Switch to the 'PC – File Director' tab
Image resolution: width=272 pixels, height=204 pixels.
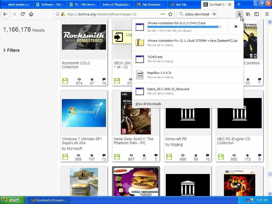pos(83,5)
